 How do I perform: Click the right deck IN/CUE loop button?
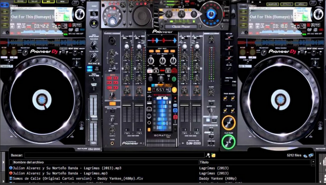click(x=243, y=52)
